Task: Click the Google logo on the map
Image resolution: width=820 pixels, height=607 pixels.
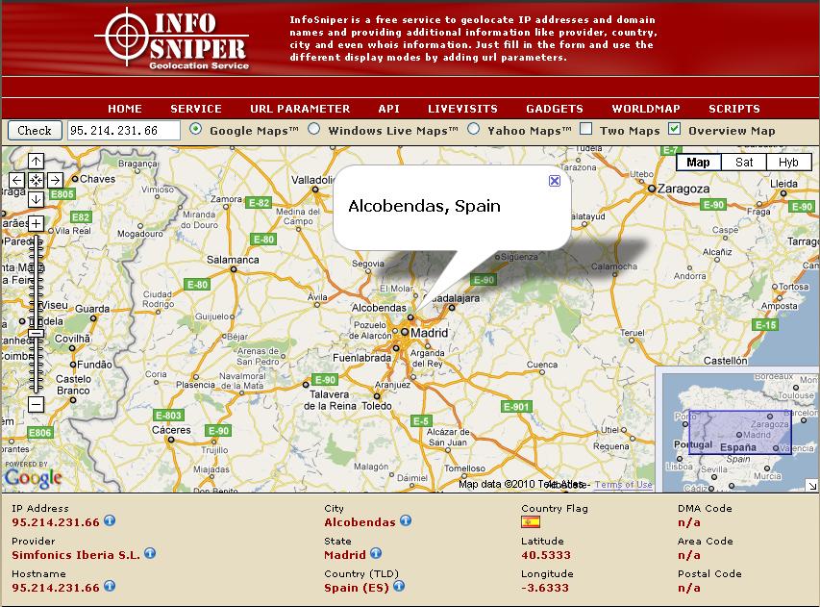Action: (x=33, y=478)
